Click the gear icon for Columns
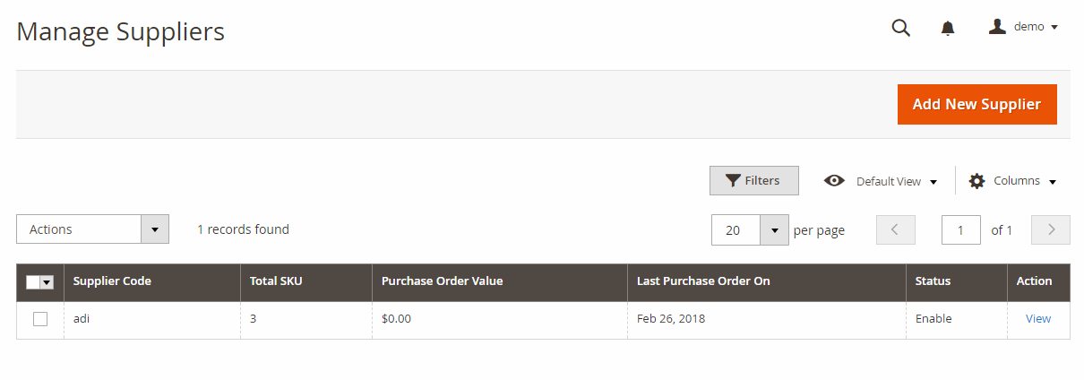1084x380 pixels. pyautogui.click(x=976, y=181)
